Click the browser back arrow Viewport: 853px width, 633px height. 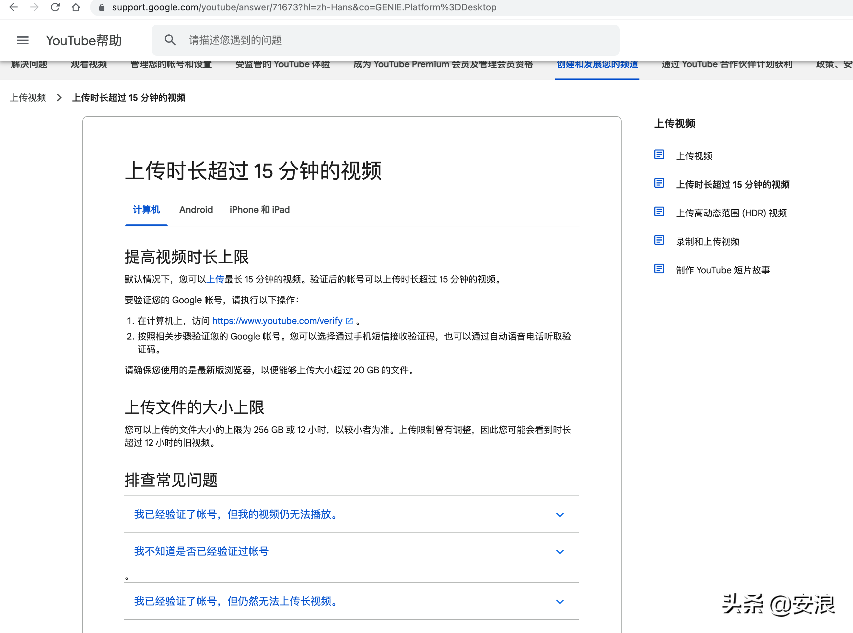(x=13, y=7)
